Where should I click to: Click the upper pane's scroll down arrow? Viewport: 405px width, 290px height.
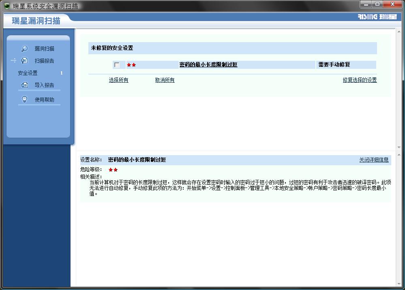pos(399,147)
